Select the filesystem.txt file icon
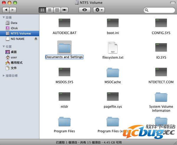 (113, 47)
